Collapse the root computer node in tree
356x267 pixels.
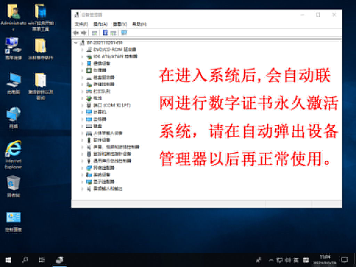point(76,42)
